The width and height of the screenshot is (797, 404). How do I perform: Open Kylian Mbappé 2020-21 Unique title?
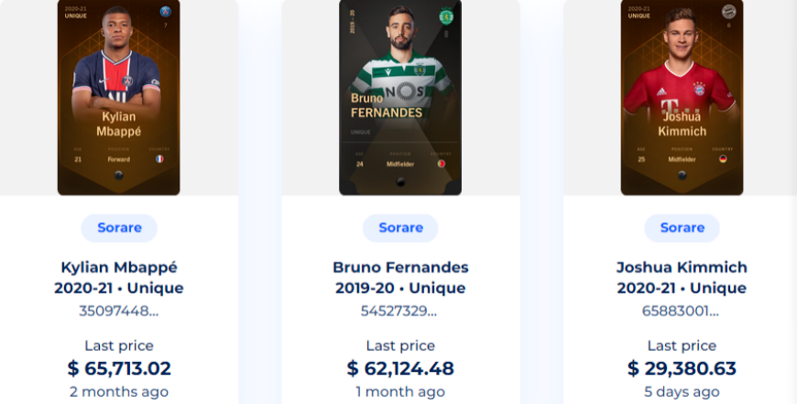tap(119, 277)
